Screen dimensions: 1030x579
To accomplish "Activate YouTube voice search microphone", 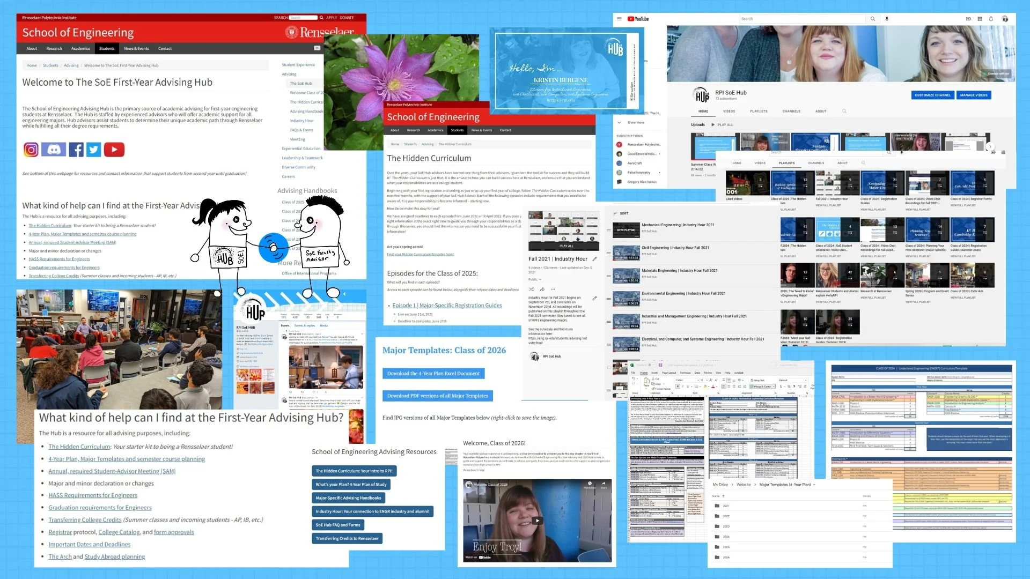I will click(x=887, y=19).
